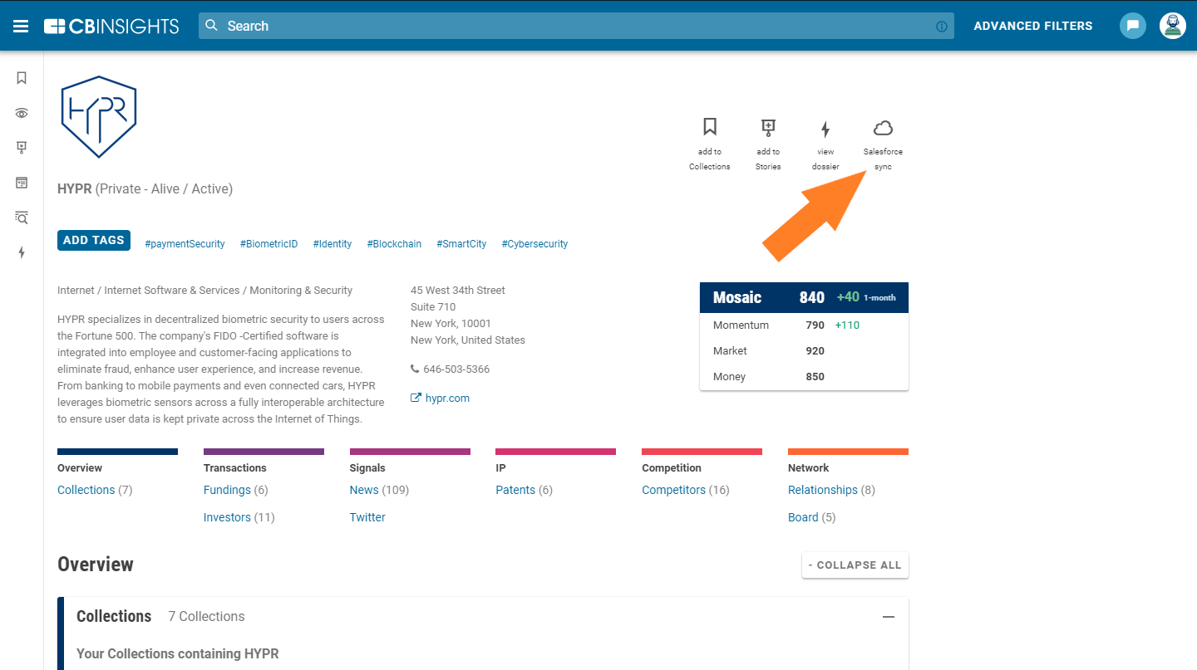Screen dimensions: 1197x670
Task: Click the HYPR company logo
Action: (98, 116)
